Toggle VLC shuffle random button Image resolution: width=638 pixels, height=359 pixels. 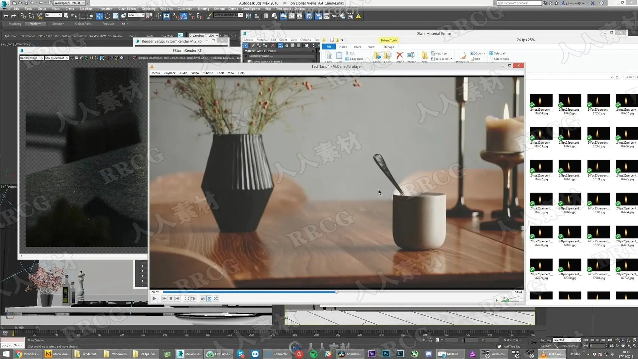[x=216, y=299]
